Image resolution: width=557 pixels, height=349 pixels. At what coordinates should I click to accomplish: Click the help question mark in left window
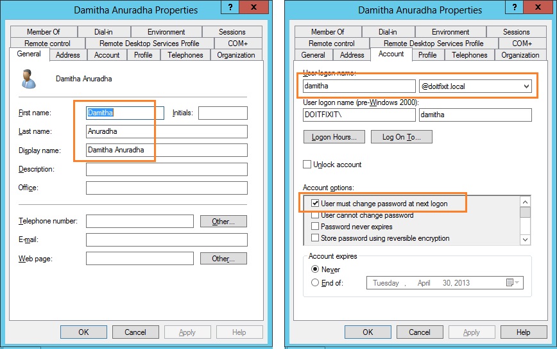pos(230,7)
